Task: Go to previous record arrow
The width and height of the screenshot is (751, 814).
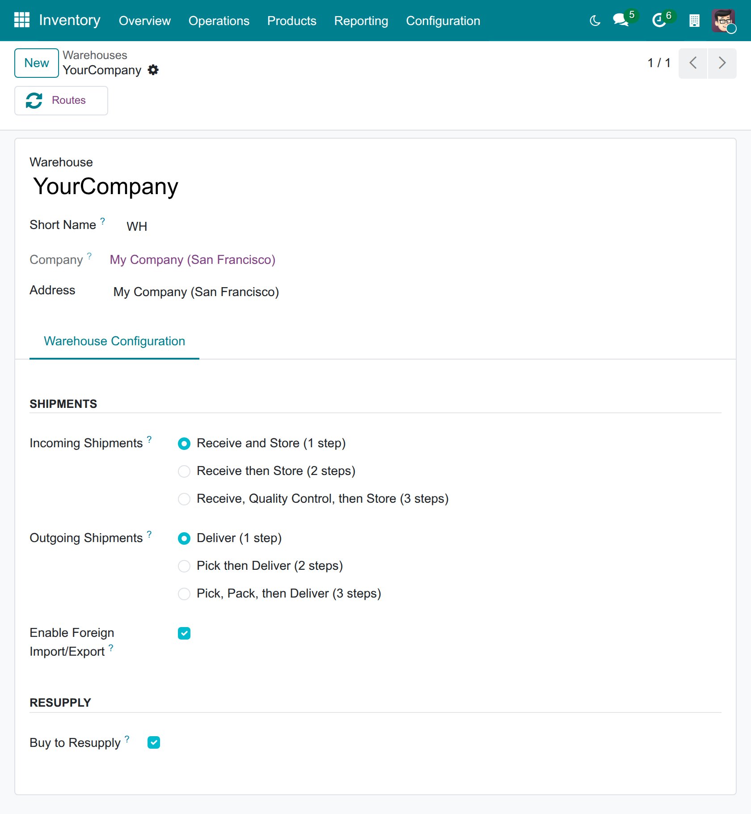Action: pos(693,63)
